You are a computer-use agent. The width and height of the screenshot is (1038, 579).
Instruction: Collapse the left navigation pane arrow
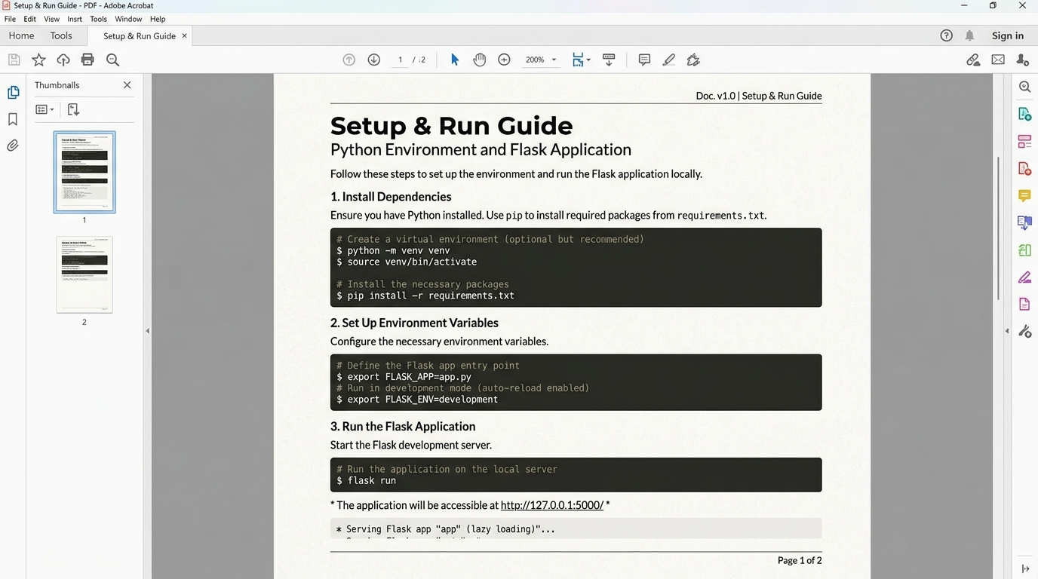(x=147, y=331)
